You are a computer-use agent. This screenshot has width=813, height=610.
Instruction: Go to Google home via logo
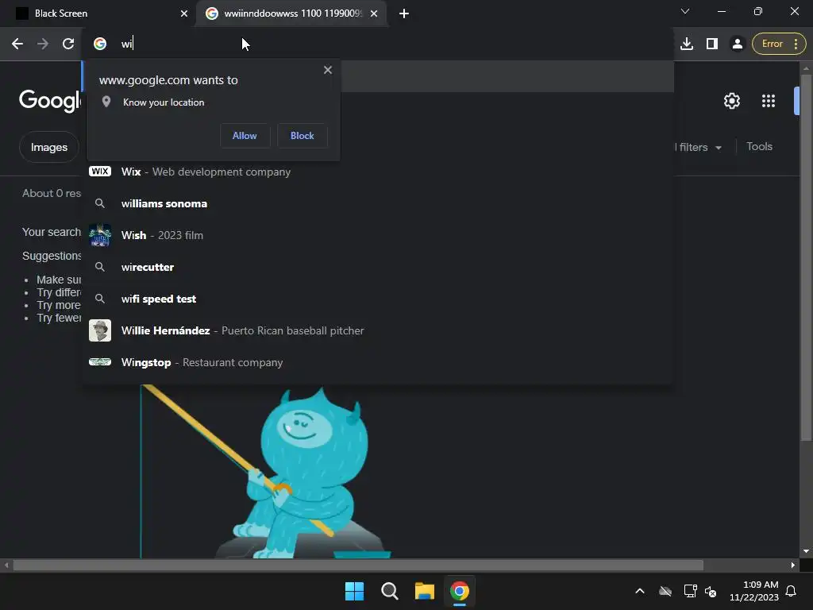50,100
